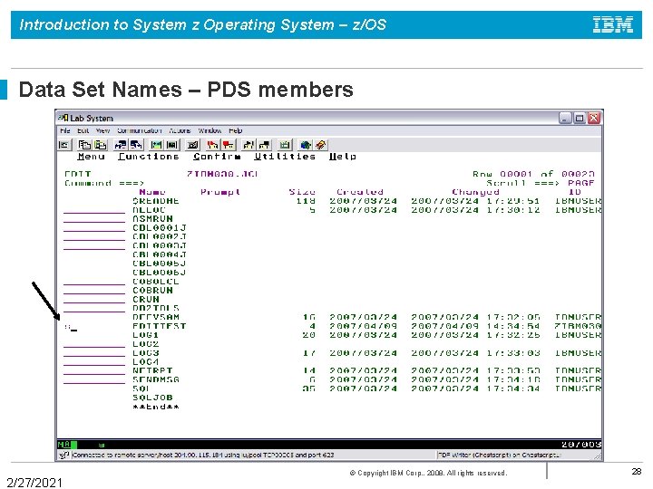
Task: Select Functions in the ISPF action bar
Action: tap(149, 157)
